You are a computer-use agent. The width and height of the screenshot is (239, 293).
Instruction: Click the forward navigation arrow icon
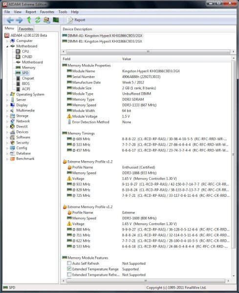click(x=19, y=20)
